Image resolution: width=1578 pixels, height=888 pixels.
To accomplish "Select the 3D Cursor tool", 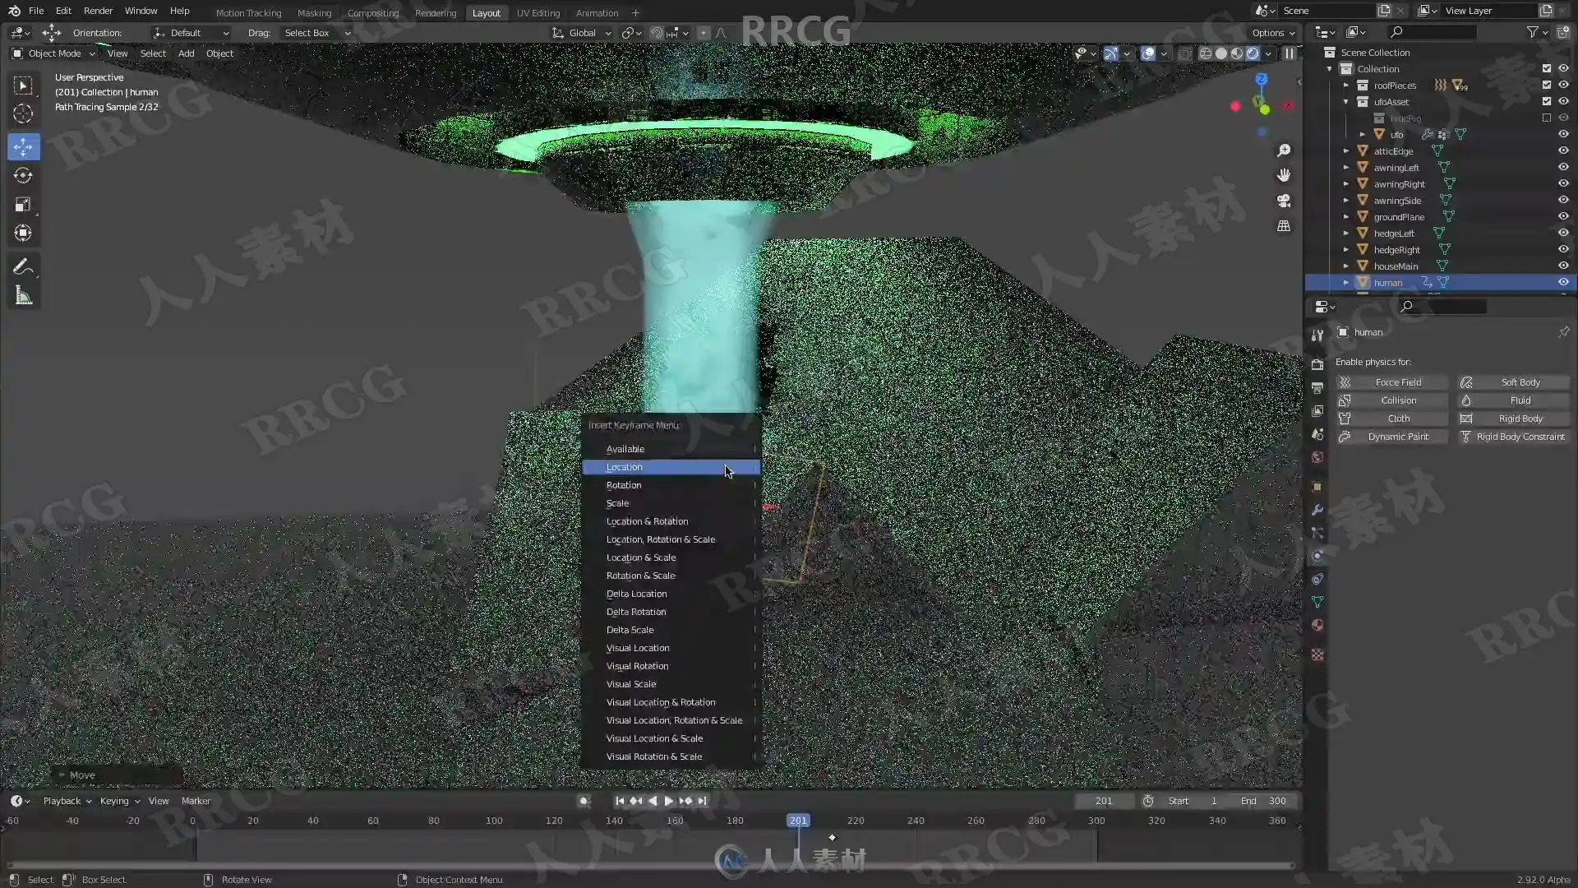I will pyautogui.click(x=23, y=114).
